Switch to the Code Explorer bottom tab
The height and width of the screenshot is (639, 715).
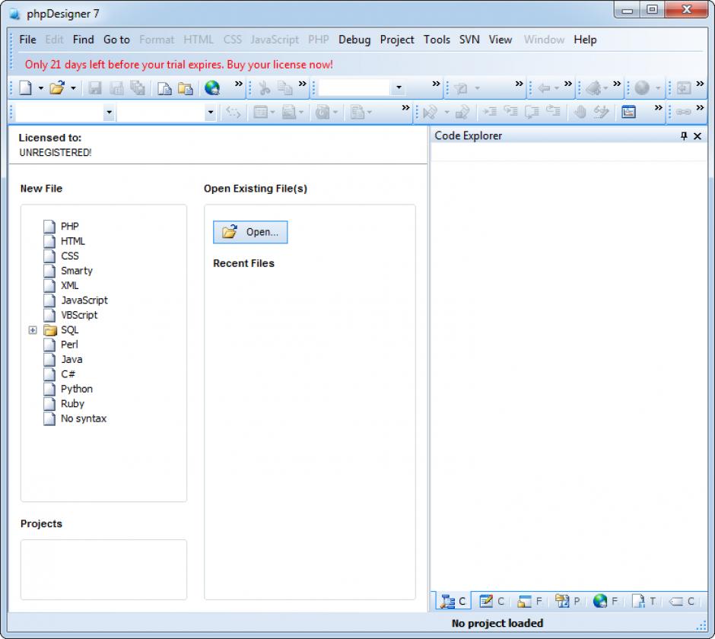pos(453,601)
